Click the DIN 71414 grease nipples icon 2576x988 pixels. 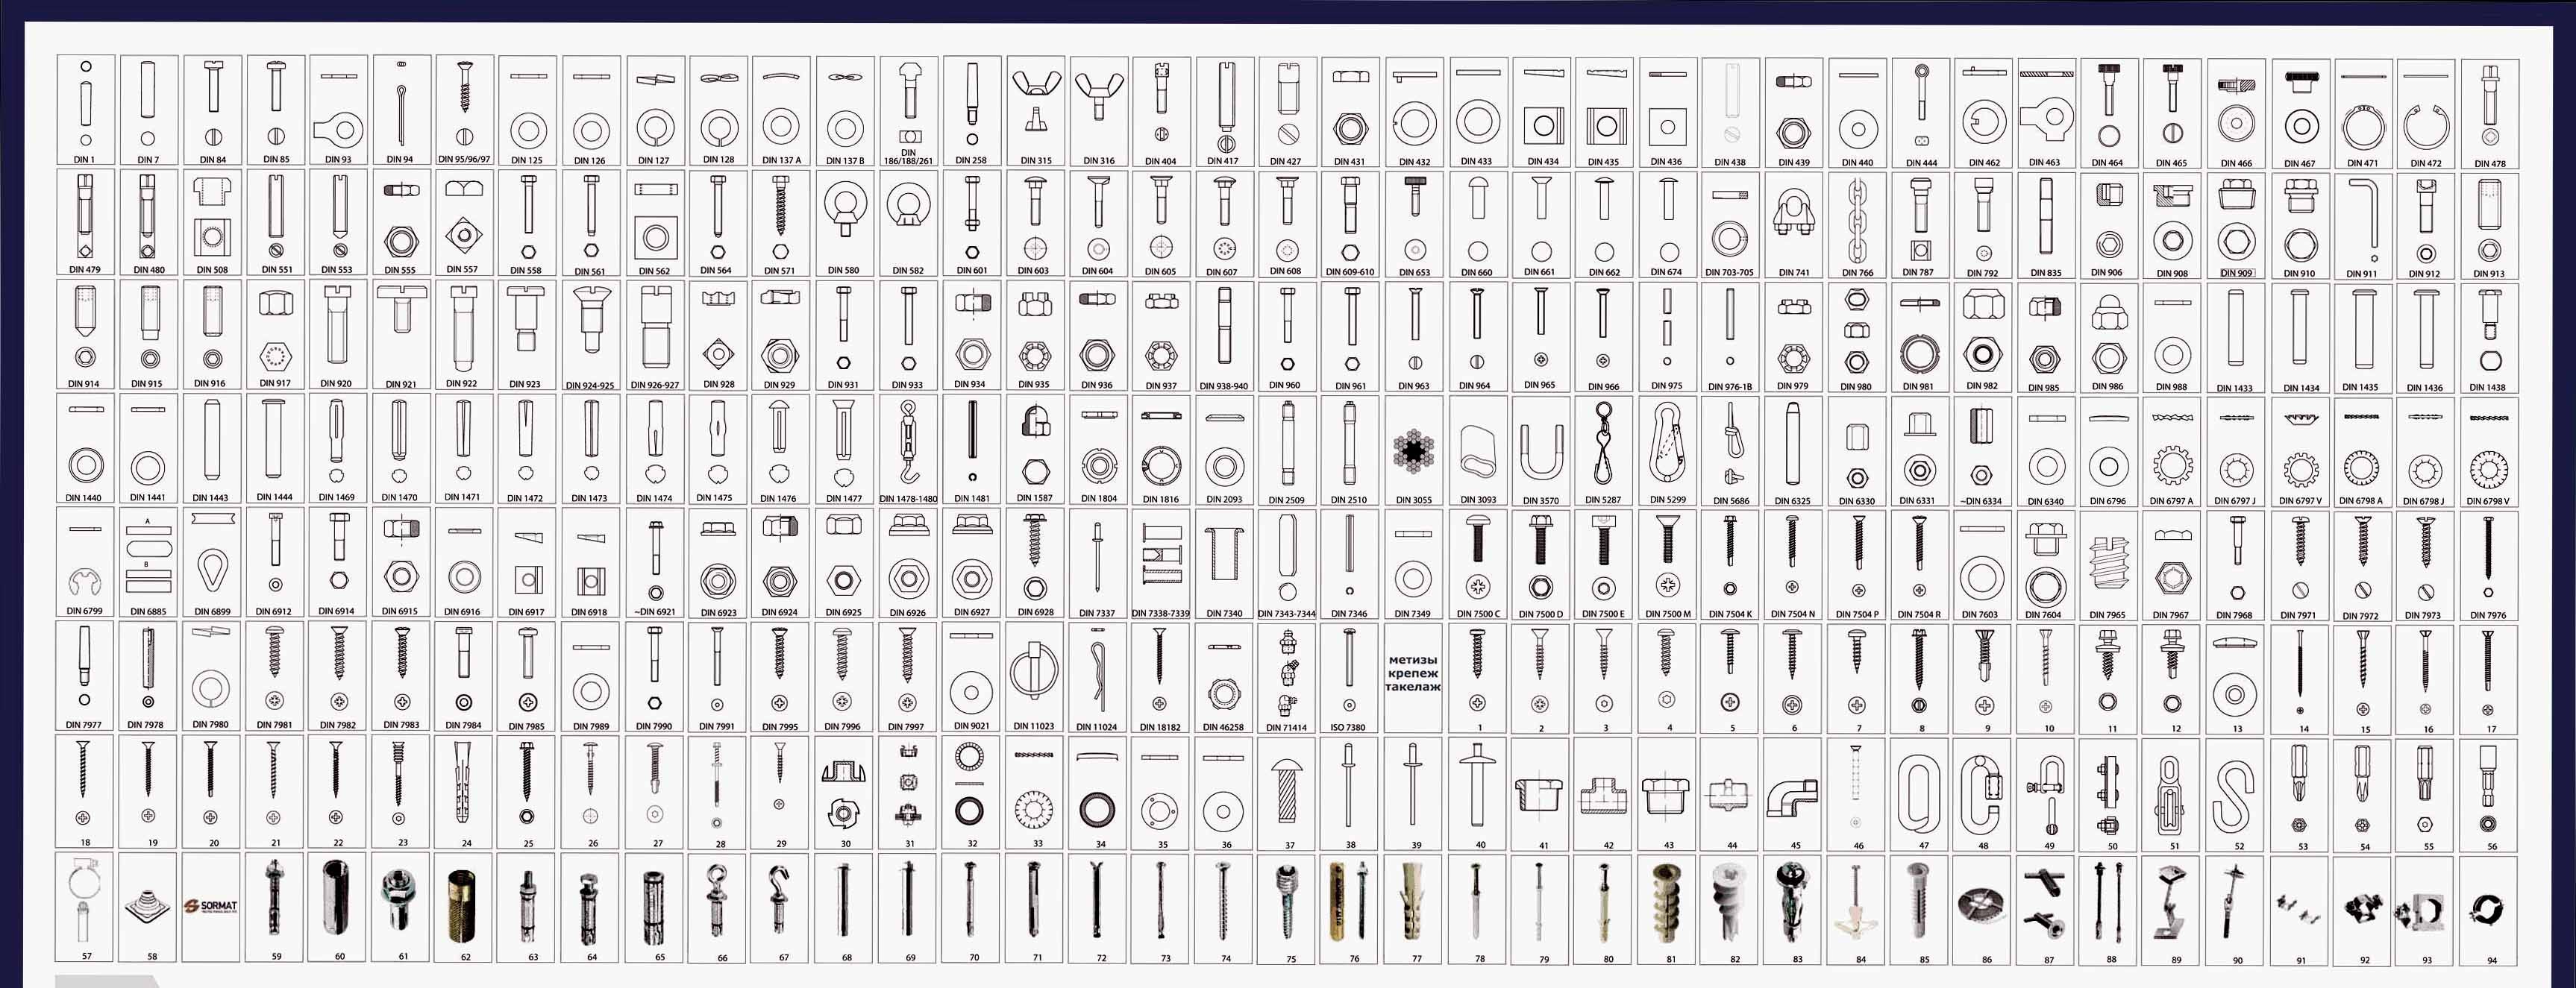[x=1287, y=672]
